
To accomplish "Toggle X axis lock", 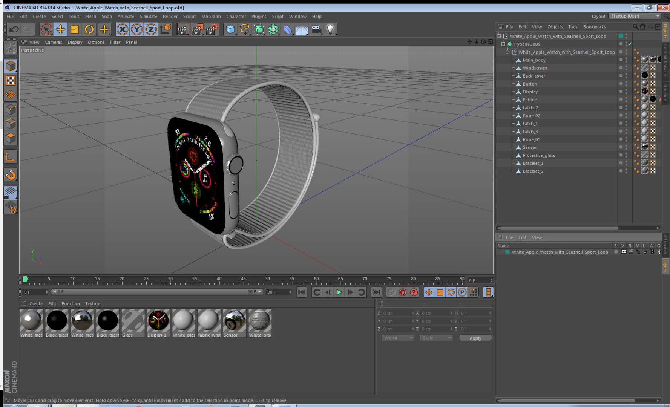I will 122,29.
